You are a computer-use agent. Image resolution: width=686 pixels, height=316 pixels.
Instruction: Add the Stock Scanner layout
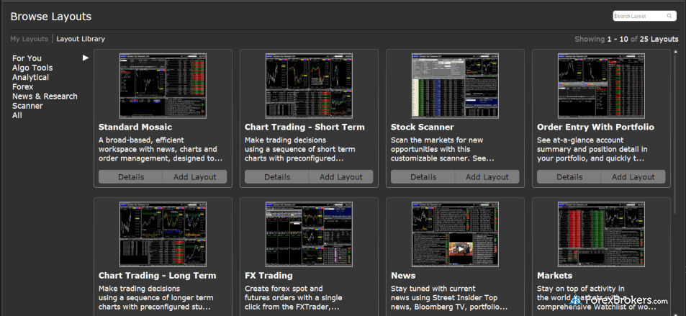tap(487, 177)
